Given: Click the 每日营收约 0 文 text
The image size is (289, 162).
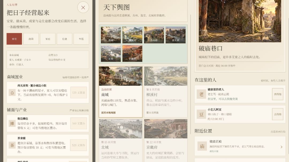Looking at the screenshot, I should pyautogui.click(x=57, y=60).
